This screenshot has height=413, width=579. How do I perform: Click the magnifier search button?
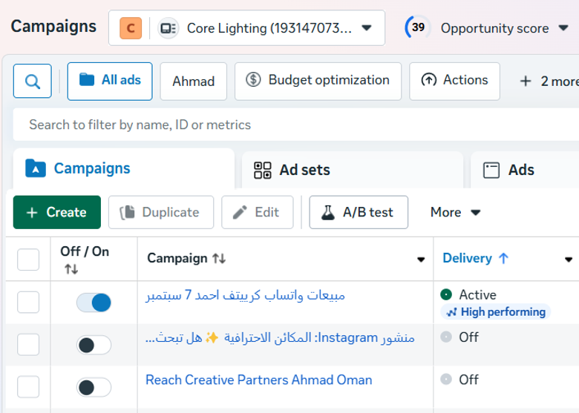click(33, 81)
